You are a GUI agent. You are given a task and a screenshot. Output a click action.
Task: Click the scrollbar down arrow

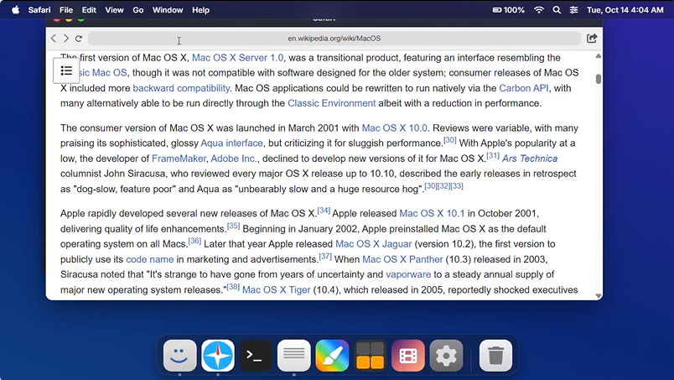click(599, 296)
